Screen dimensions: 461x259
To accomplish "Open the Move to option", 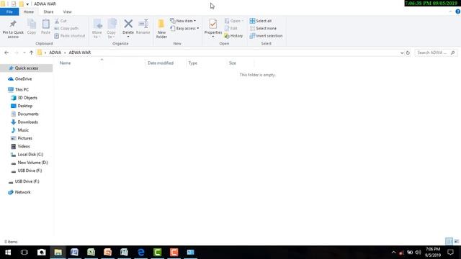I will tap(97, 29).
